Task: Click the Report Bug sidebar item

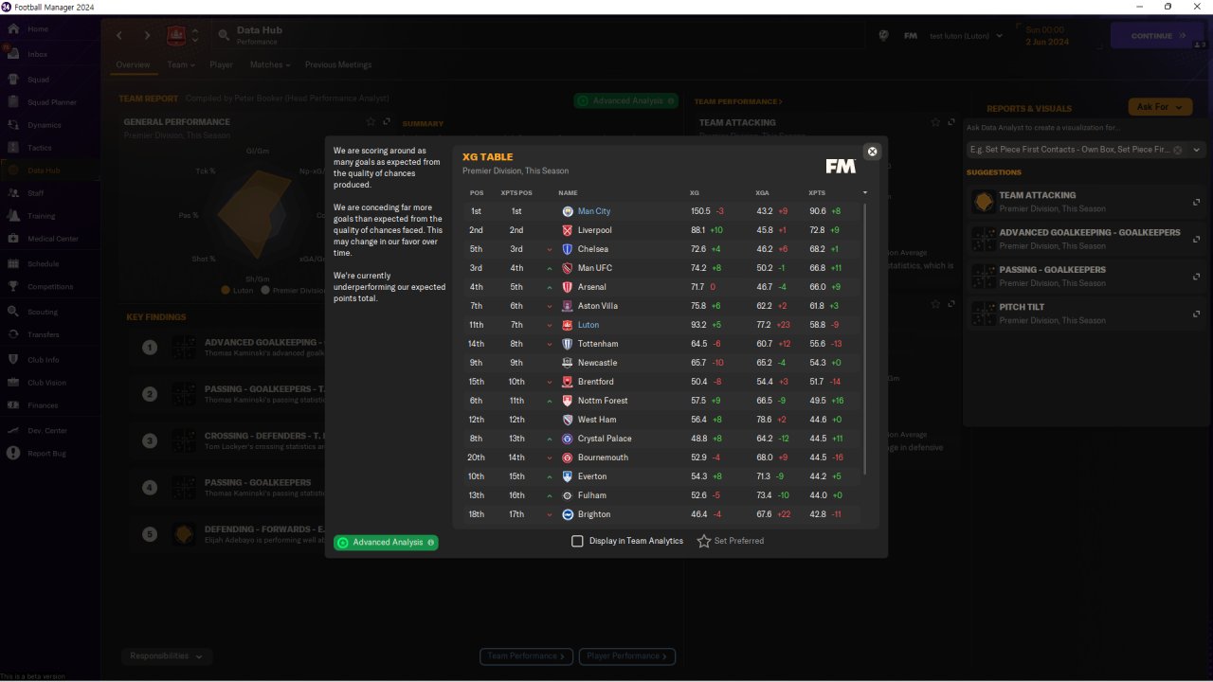Action: [46, 454]
